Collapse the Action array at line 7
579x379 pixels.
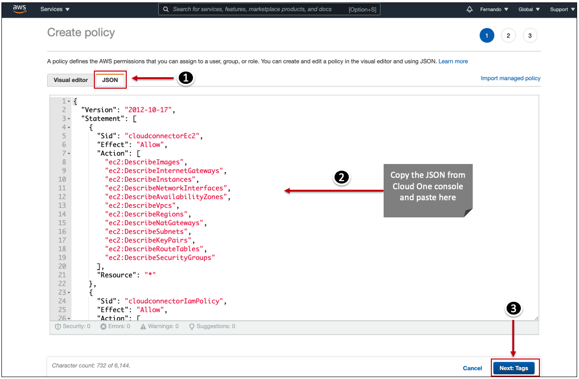69,154
